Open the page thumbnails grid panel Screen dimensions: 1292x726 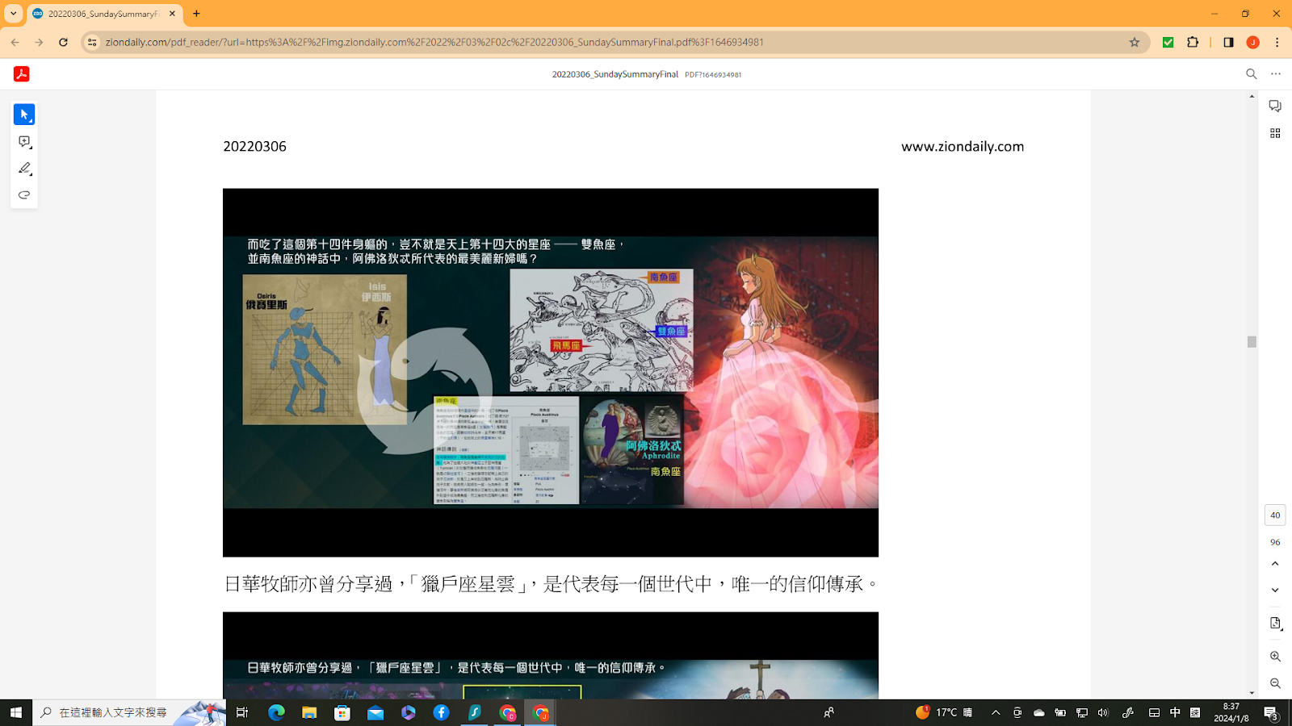[x=1275, y=133]
